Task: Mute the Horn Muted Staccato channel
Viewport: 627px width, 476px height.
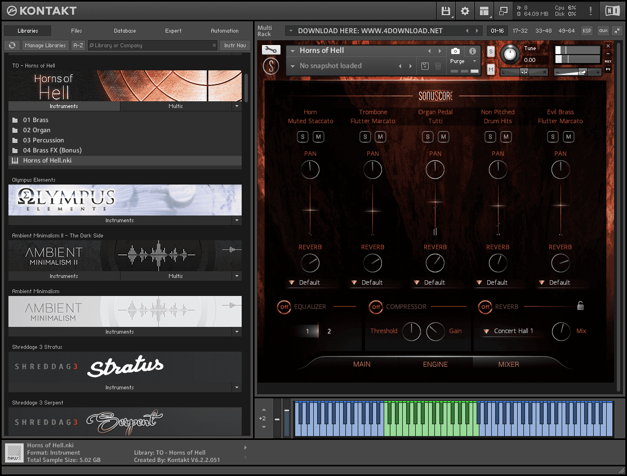Action: (318, 137)
